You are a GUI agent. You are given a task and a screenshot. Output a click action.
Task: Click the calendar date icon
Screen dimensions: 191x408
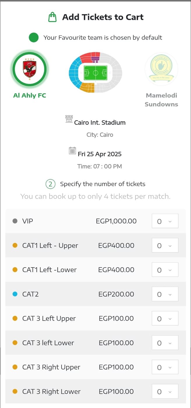click(72, 151)
